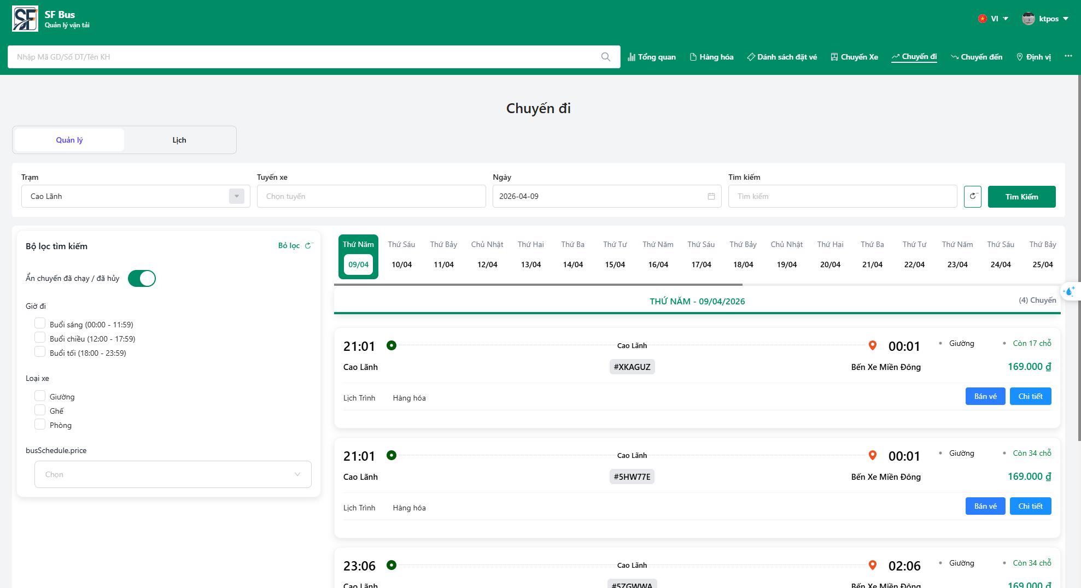This screenshot has height=588, width=1081.
Task: Toggle the Ẩn chuyến đã chạy switch
Action: [x=142, y=279]
